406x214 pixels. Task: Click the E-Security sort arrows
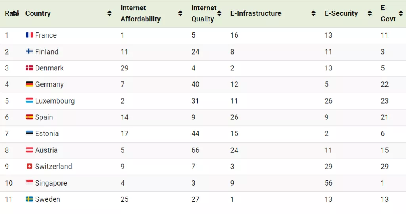(x=370, y=13)
